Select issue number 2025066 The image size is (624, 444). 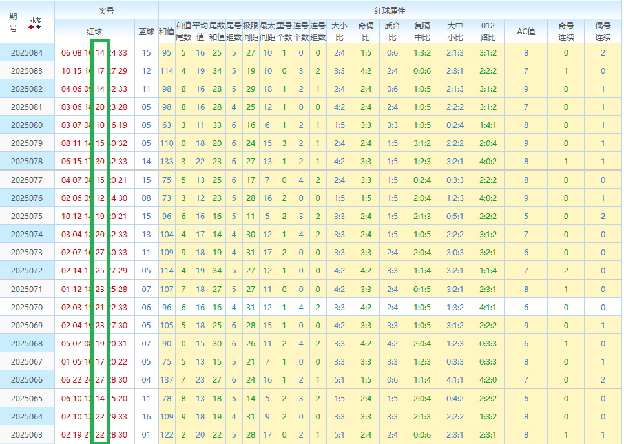(26, 380)
